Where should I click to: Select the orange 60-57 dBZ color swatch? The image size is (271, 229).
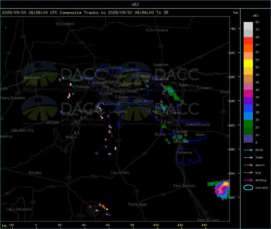248,48
